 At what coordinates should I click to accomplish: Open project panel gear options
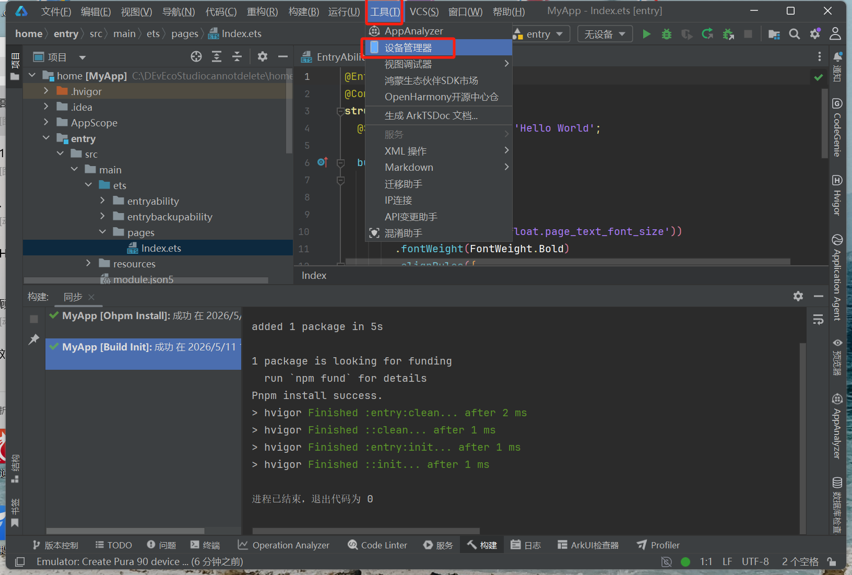[263, 56]
